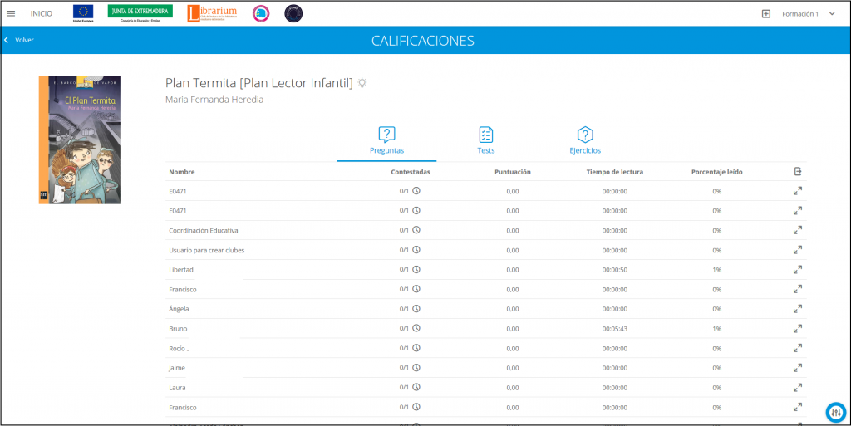
Task: Click reading time 00:05:43 in Bruno row
Action: [x=615, y=329]
